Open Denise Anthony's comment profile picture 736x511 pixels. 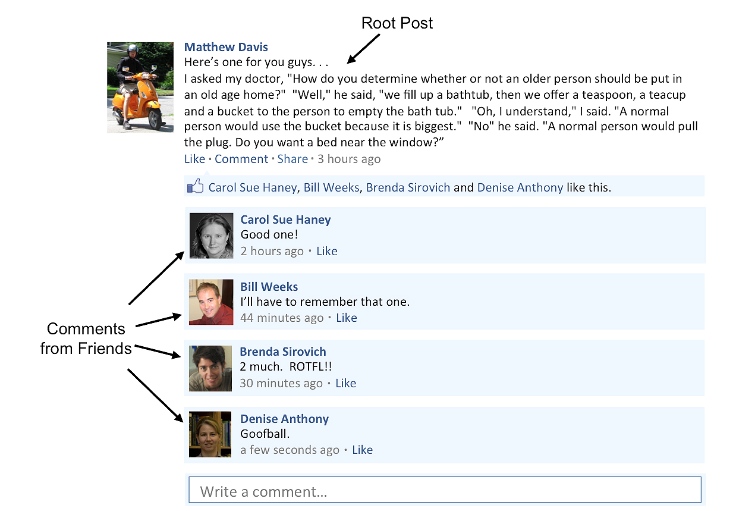pyautogui.click(x=210, y=434)
